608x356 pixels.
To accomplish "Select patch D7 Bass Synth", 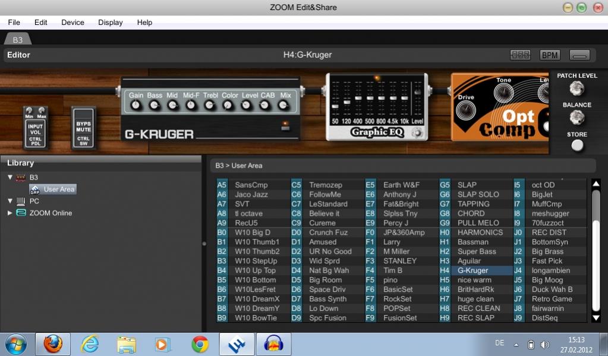I will [327, 299].
